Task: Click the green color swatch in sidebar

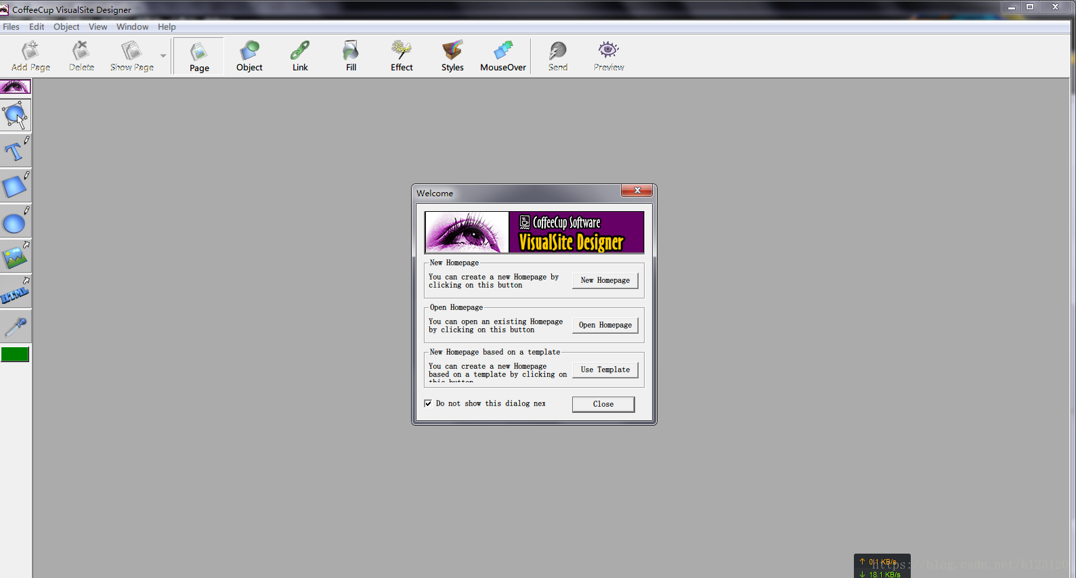Action: 15,354
